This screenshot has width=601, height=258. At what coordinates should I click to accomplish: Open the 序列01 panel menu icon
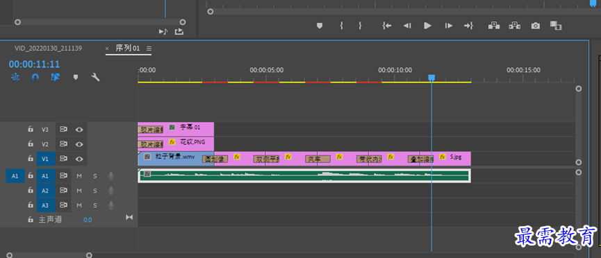[x=149, y=49]
